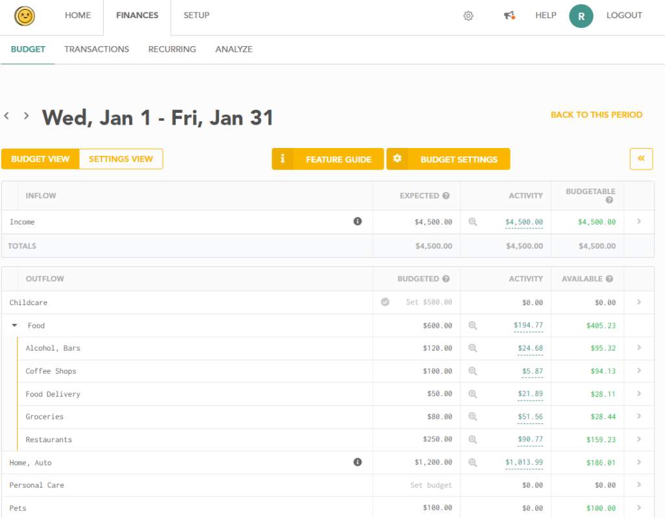Click the info icon on the Income row
Image resolution: width=665 pixels, height=518 pixels.
click(357, 221)
